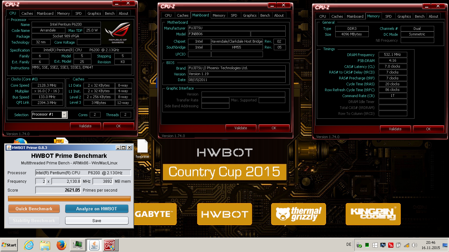Image resolution: width=449 pixels, height=252 pixels.
Task: Click the PDF desktop icon above HWBOT Prime
Action: pyautogui.click(x=61, y=141)
